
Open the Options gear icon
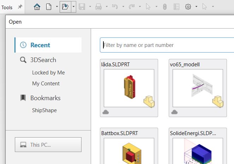[188, 7]
